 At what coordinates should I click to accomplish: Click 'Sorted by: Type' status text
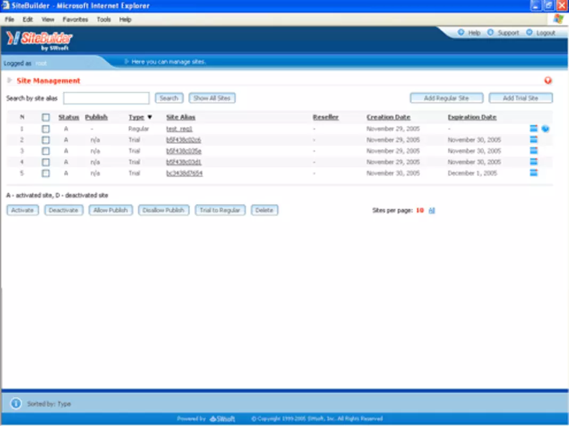[x=49, y=404]
